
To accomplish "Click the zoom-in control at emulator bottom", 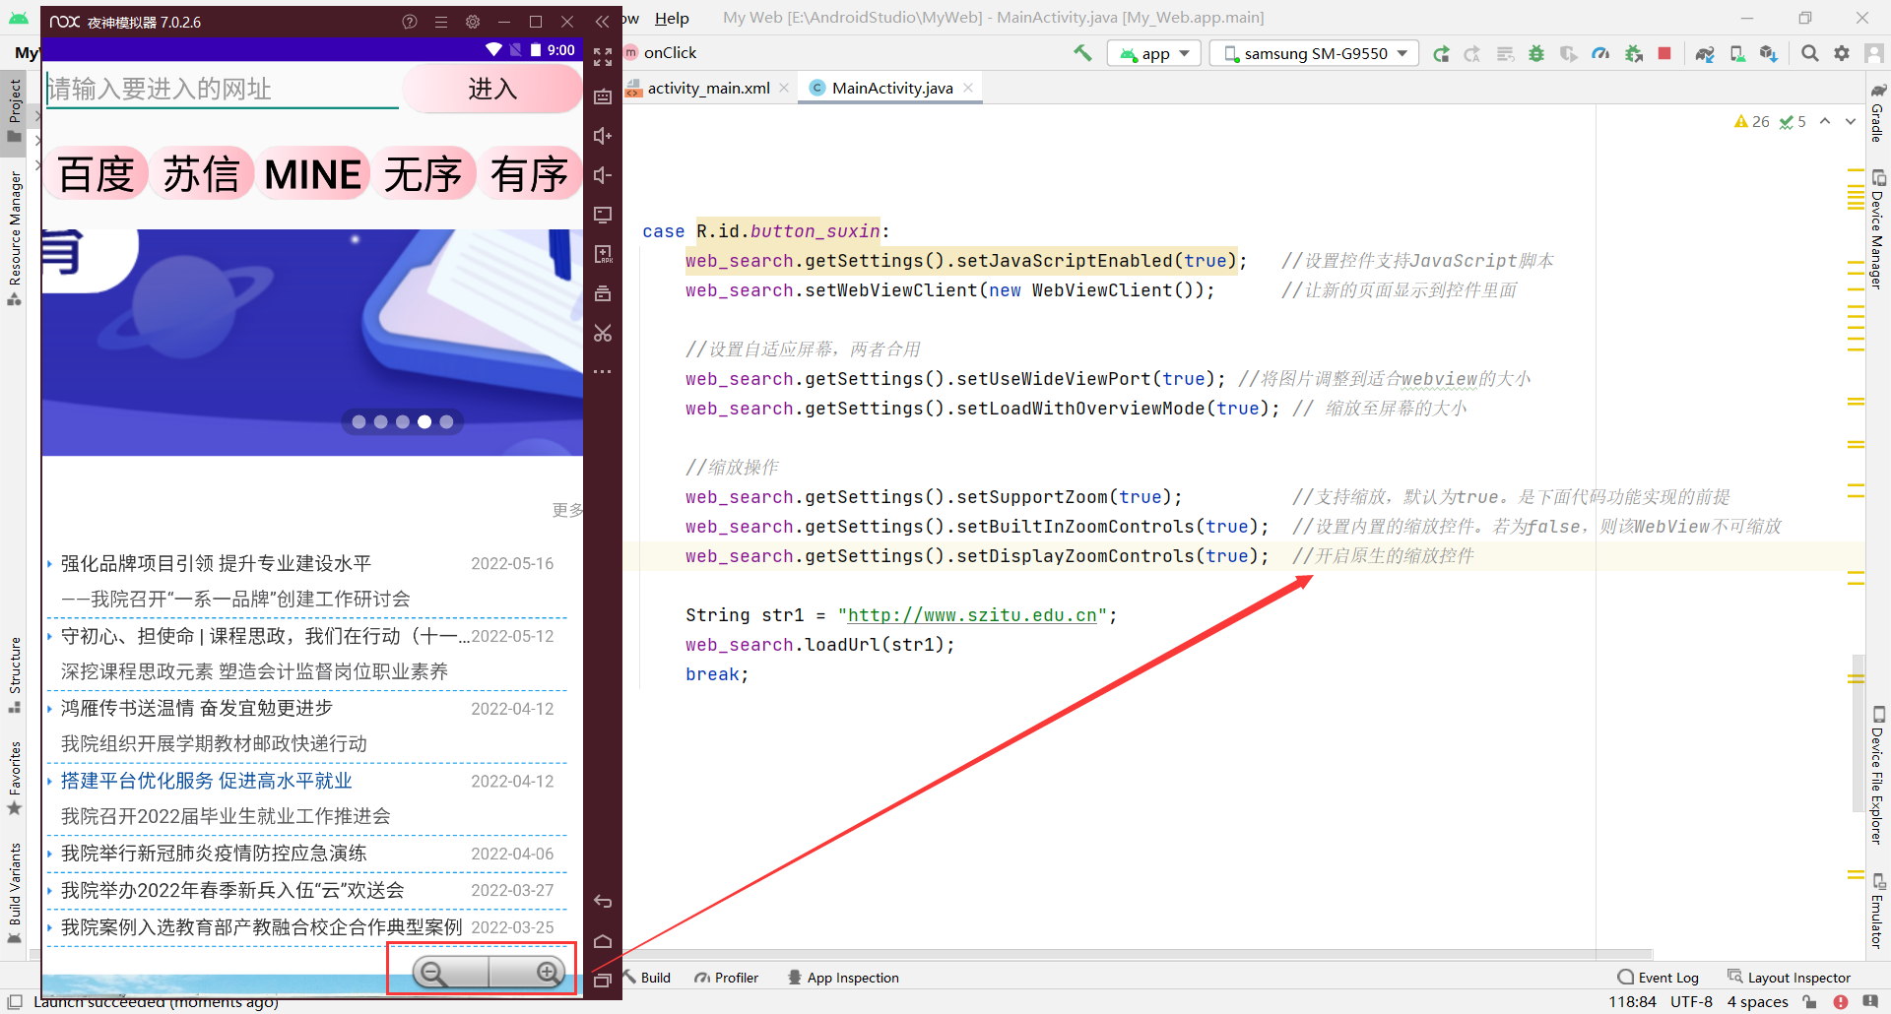I will pyautogui.click(x=548, y=973).
